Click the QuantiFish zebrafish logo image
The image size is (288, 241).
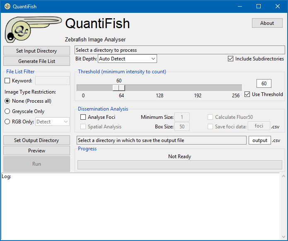(33, 29)
